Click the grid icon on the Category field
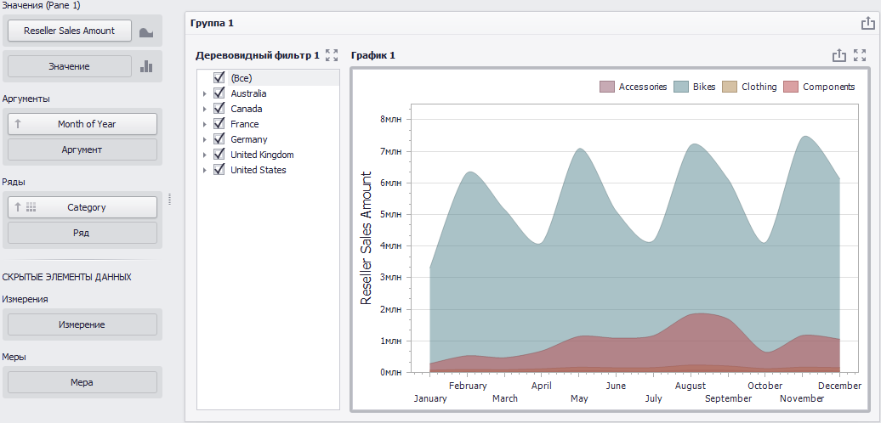 [31, 207]
